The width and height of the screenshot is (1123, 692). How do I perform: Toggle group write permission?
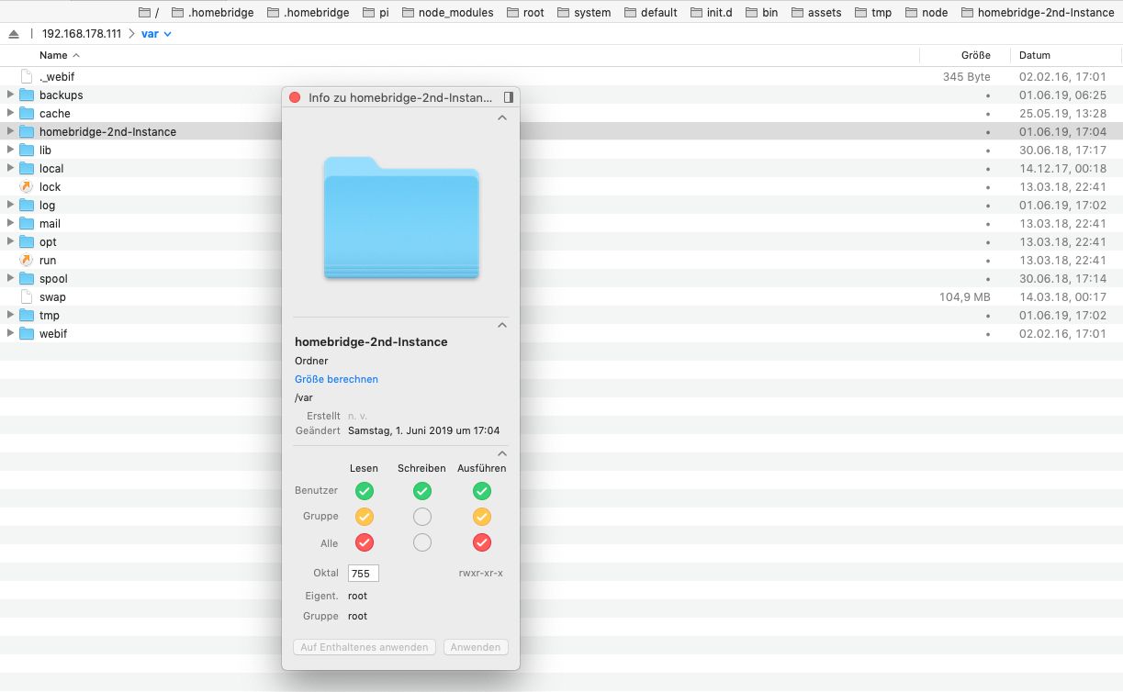pyautogui.click(x=422, y=517)
